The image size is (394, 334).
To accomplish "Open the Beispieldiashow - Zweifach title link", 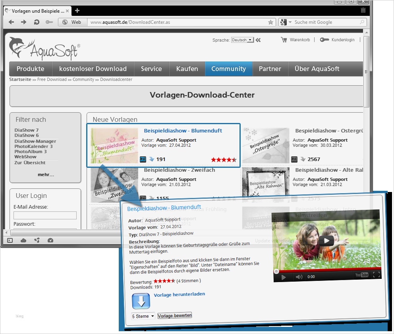I will [x=180, y=170].
